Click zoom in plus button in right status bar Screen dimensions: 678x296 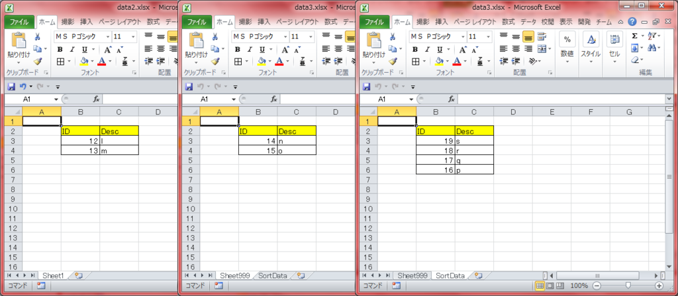coord(659,285)
